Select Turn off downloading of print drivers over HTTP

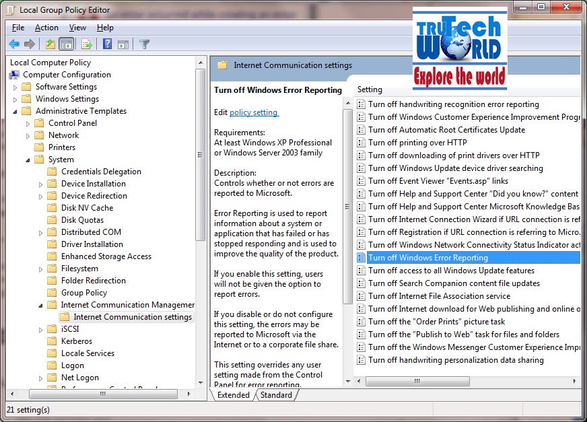point(454,155)
